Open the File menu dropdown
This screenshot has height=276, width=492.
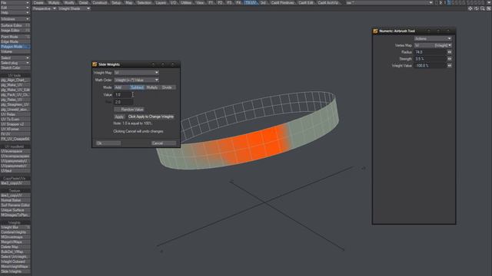tap(15, 2)
